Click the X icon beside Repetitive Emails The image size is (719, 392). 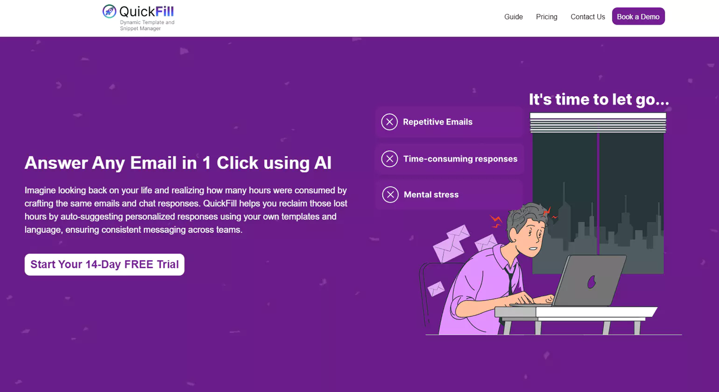click(x=389, y=122)
